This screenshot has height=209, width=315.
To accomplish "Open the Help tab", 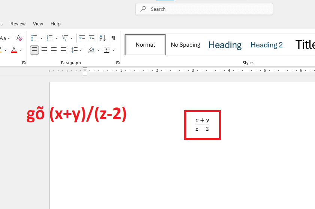I will click(x=55, y=24).
